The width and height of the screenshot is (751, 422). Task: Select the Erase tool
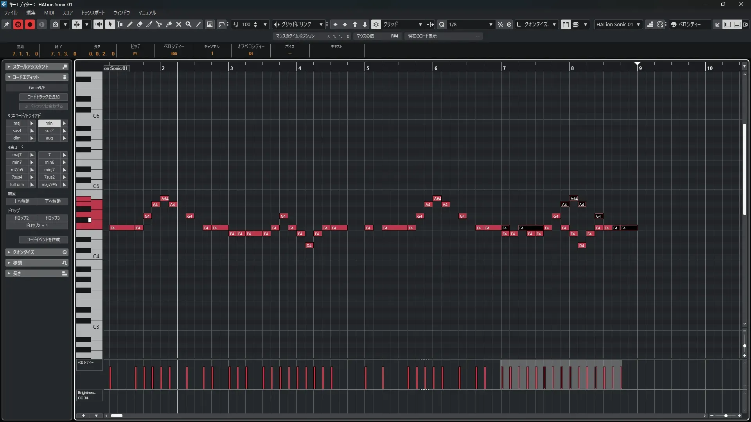[x=140, y=24]
